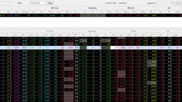182x102 pixels.
Task: Click 'Giá 3' header under Bên mua
Action: [x=33, y=12]
